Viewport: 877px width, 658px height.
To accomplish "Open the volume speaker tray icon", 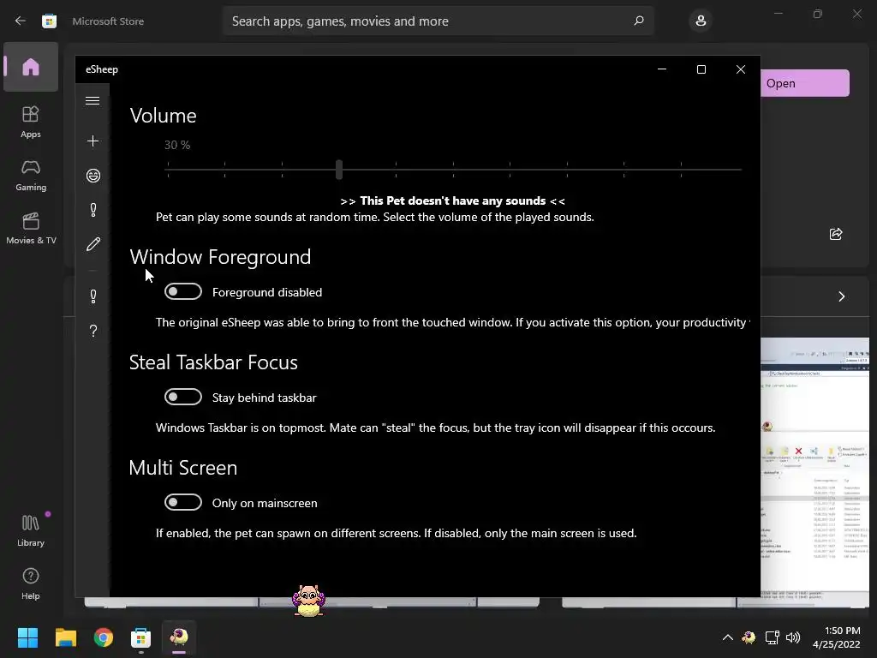I will (793, 637).
